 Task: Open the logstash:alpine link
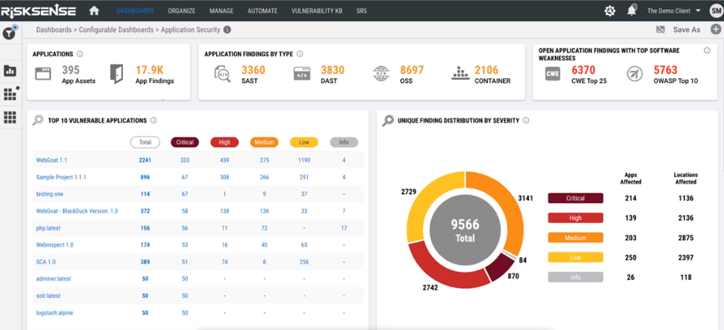55,312
